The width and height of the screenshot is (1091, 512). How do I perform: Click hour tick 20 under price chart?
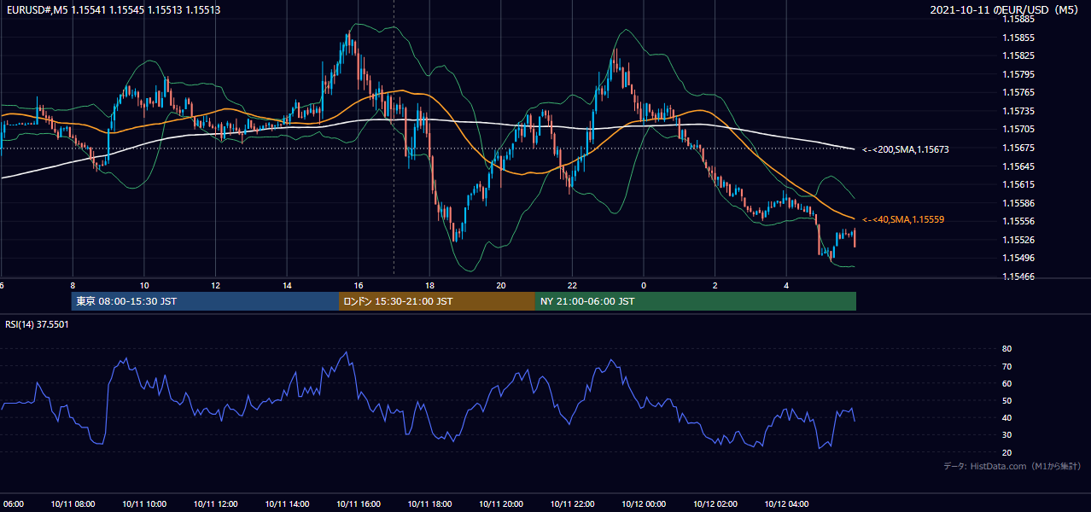(501, 285)
